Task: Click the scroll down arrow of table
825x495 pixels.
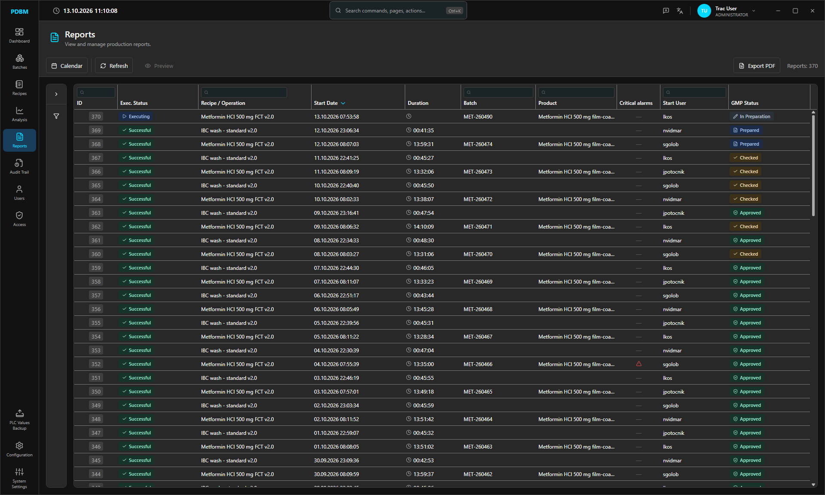Action: pos(813,485)
